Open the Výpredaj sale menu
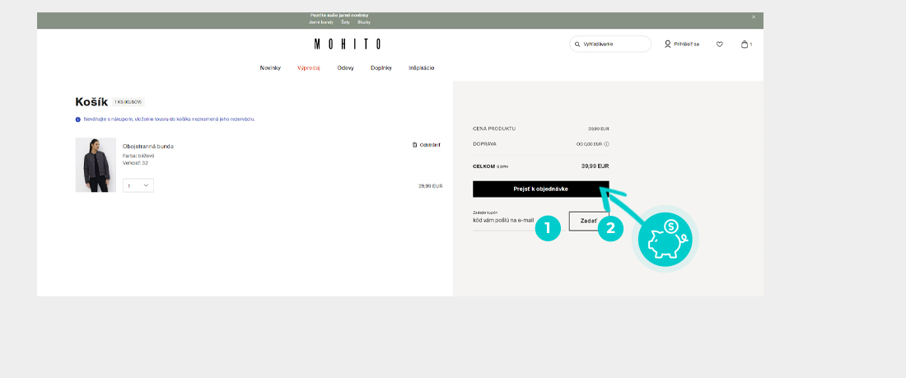This screenshot has width=906, height=378. (x=308, y=68)
